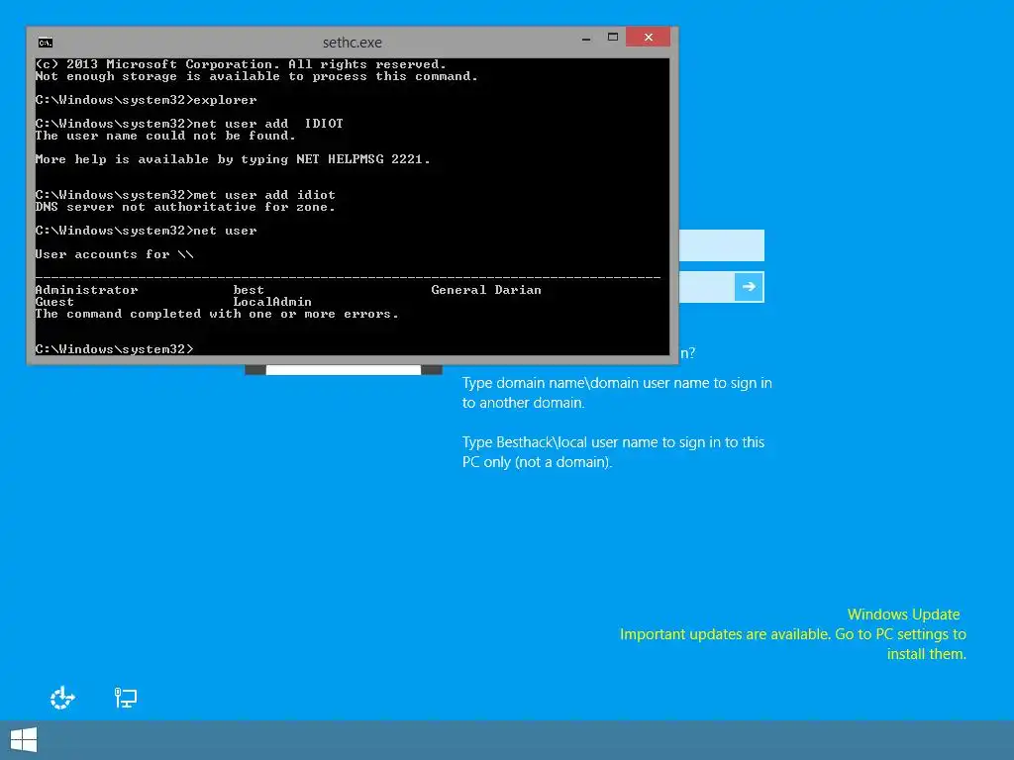
Task: Select the sethc.exe title bar text
Action: pyautogui.click(x=353, y=43)
